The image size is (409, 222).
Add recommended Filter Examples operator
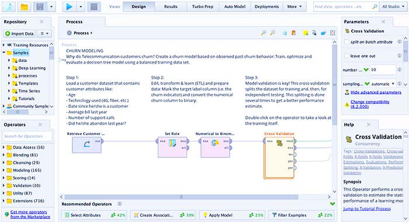click(x=301, y=215)
